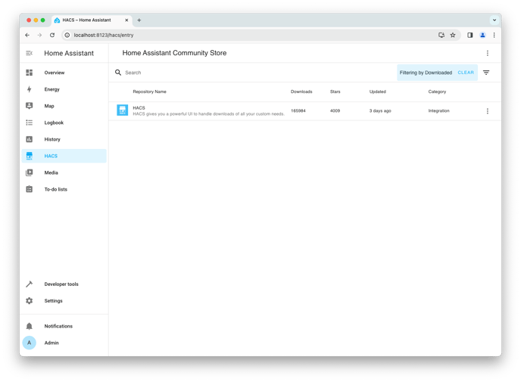
Task: Open the filter menu icon
Action: tap(486, 73)
